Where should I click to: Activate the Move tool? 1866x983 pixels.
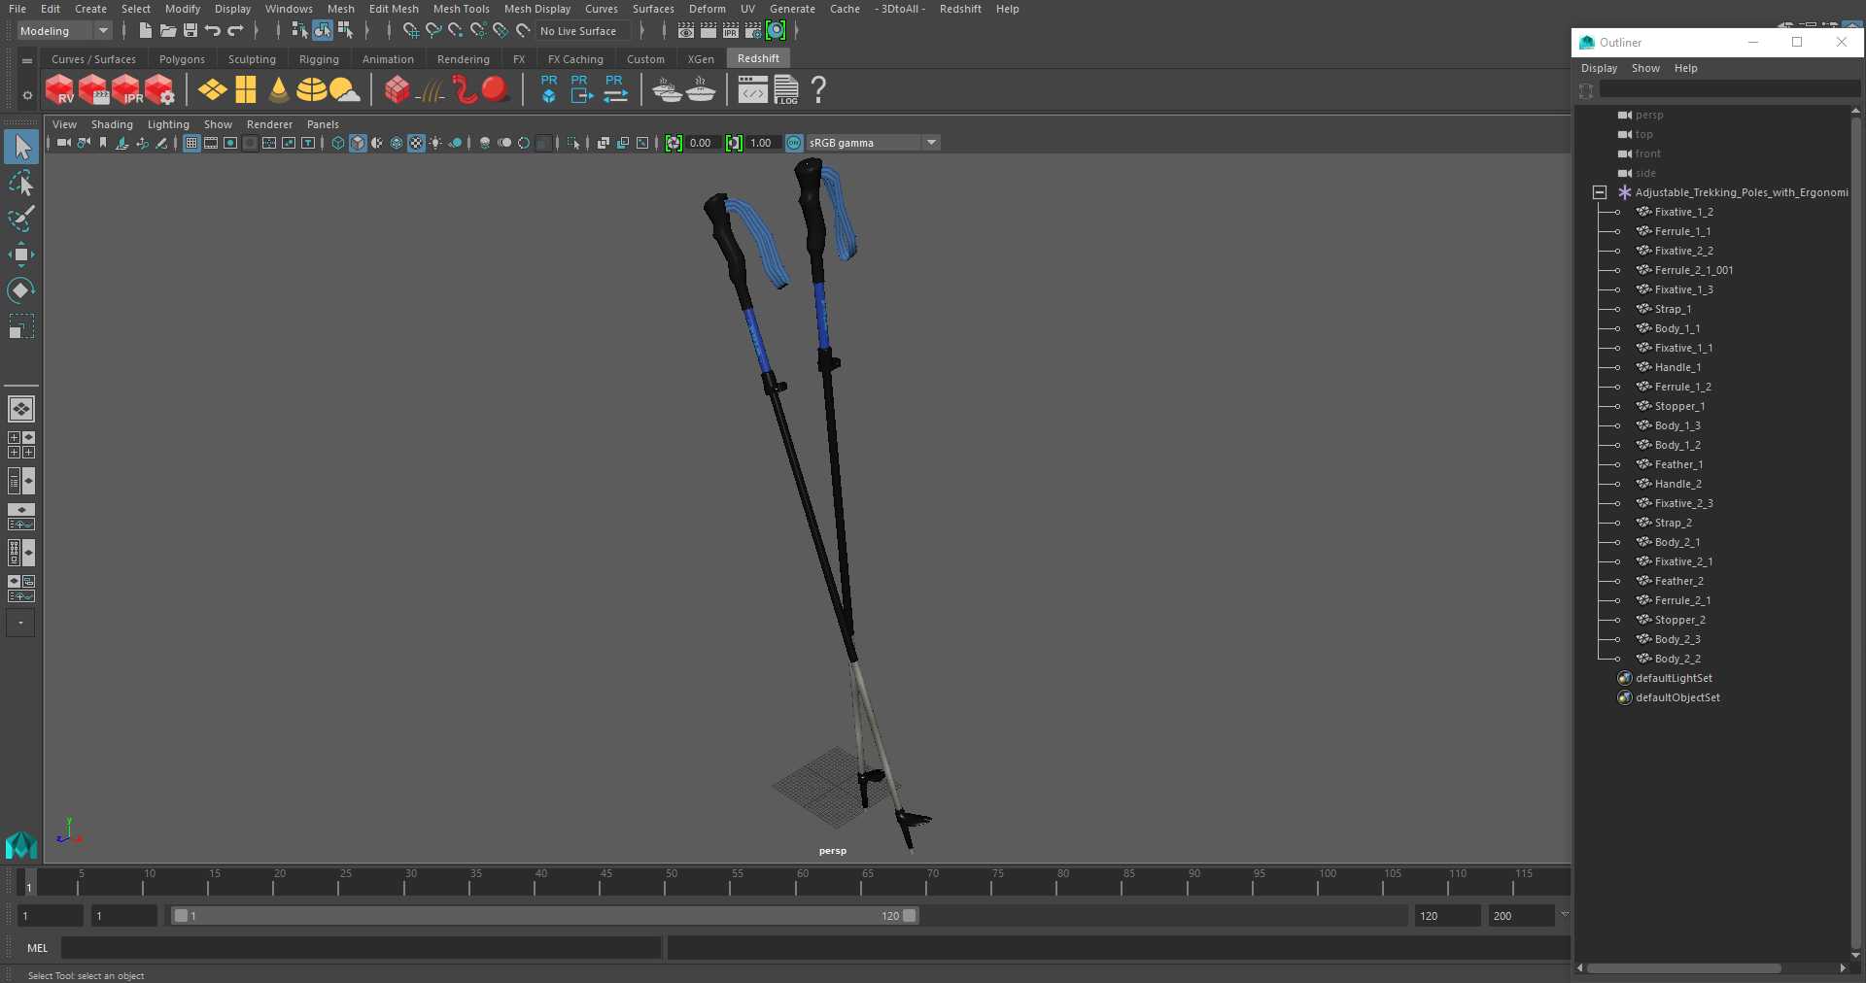tap(21, 254)
